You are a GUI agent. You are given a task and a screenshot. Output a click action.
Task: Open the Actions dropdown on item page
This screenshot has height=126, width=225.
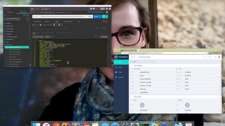point(142,62)
